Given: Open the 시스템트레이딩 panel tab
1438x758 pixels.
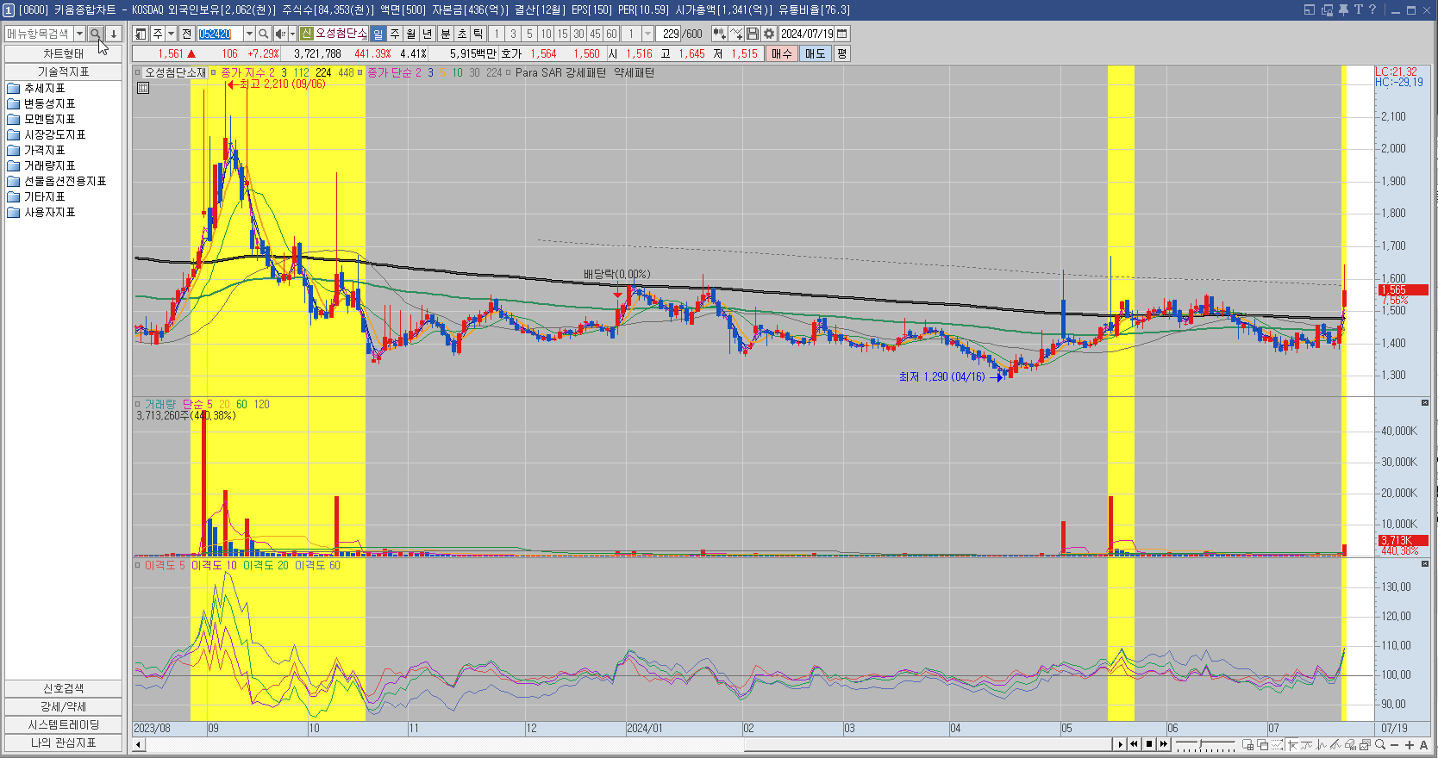Looking at the screenshot, I should tap(64, 724).
